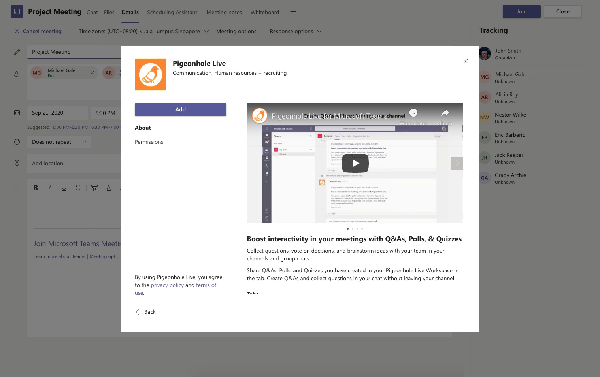
Task: Select Jack Reaper in Tracking list
Action: tap(509, 155)
